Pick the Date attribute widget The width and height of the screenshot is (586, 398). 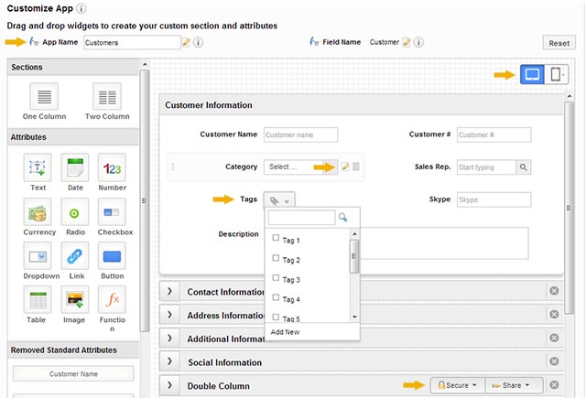(74, 168)
